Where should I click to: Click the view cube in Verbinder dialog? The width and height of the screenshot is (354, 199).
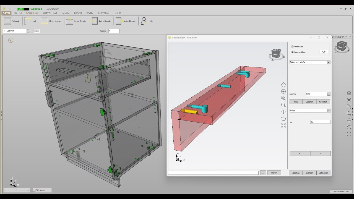pos(276,54)
